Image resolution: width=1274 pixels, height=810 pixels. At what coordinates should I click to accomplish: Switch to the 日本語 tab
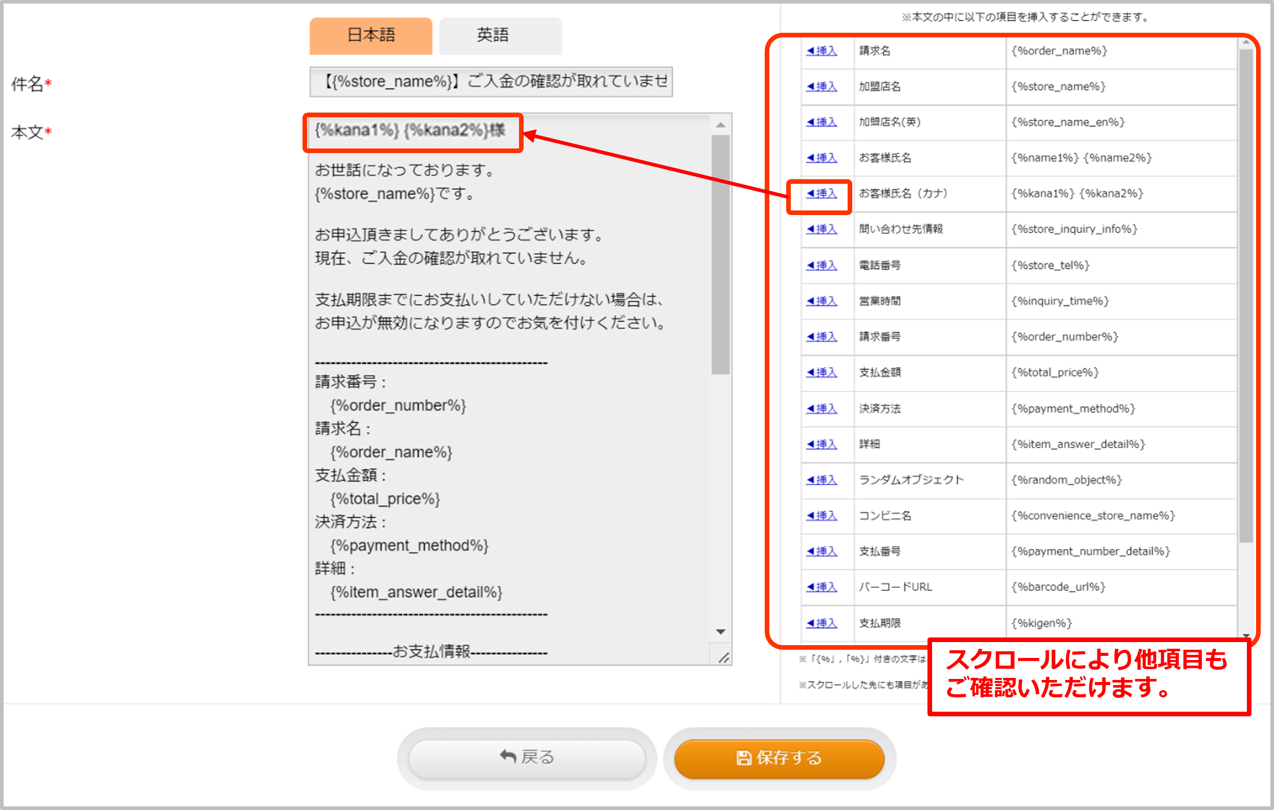coord(371,35)
